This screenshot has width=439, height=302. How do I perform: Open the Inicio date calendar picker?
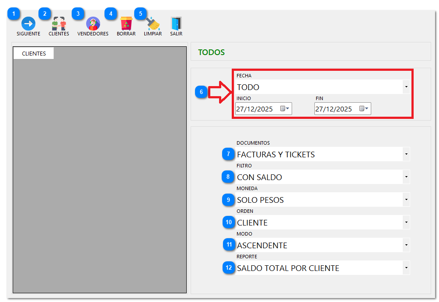coord(285,109)
